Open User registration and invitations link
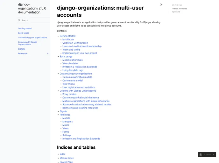 pyautogui.click(x=79, y=87)
